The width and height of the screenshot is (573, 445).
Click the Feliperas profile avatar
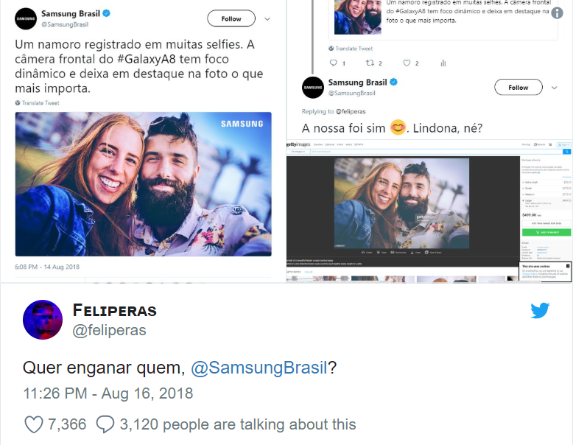click(43, 320)
